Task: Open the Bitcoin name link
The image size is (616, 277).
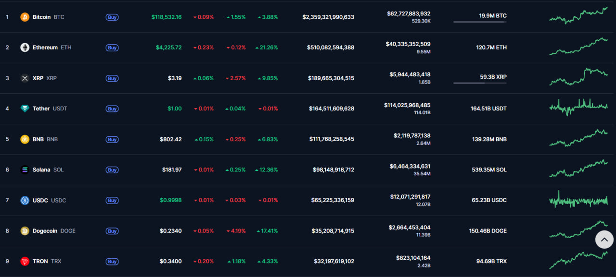Action: click(x=41, y=17)
